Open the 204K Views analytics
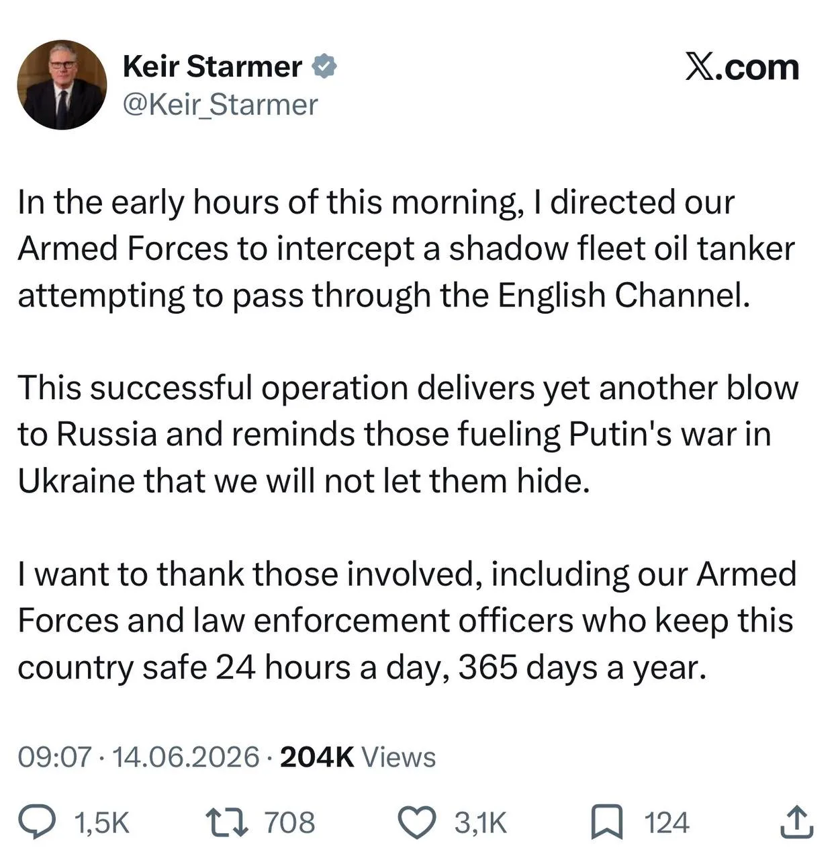The height and width of the screenshot is (860, 836). [x=358, y=757]
